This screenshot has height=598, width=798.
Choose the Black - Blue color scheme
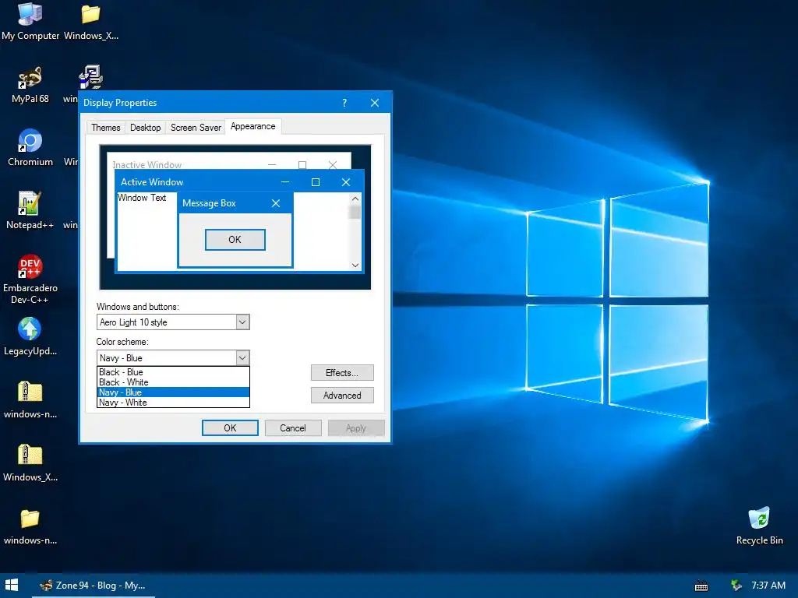click(173, 372)
